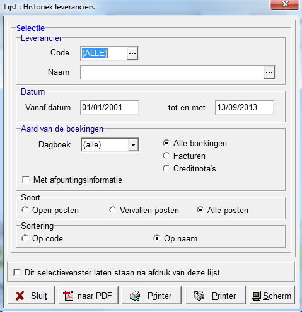Enable Met afpuntingsinformatie checkbox
302x312 pixels.
pos(26,180)
